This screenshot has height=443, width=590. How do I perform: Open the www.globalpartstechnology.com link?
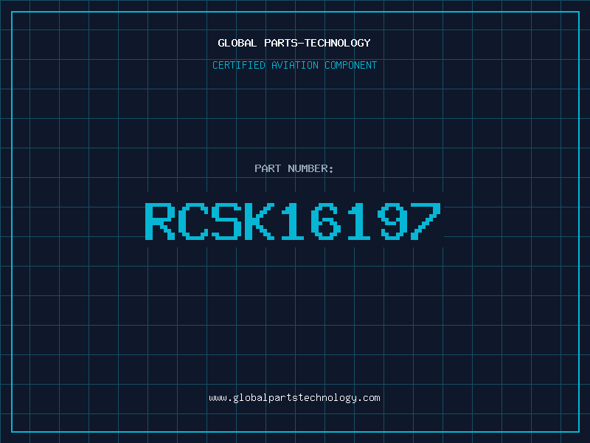coord(294,398)
